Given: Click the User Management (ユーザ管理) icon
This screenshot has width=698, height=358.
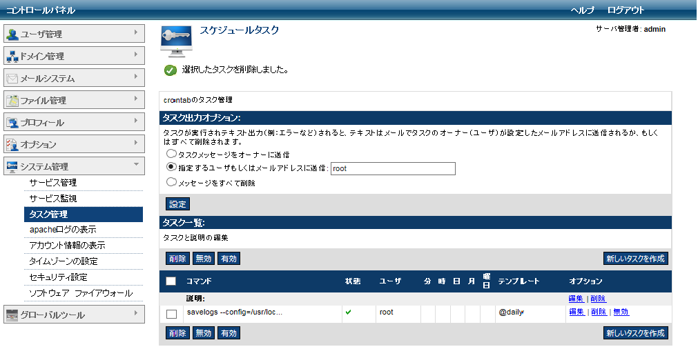Looking at the screenshot, I should point(12,34).
